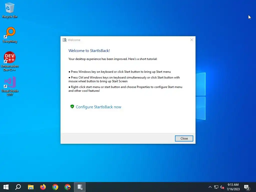Open the Recycle Bin desktop icon

point(10,10)
